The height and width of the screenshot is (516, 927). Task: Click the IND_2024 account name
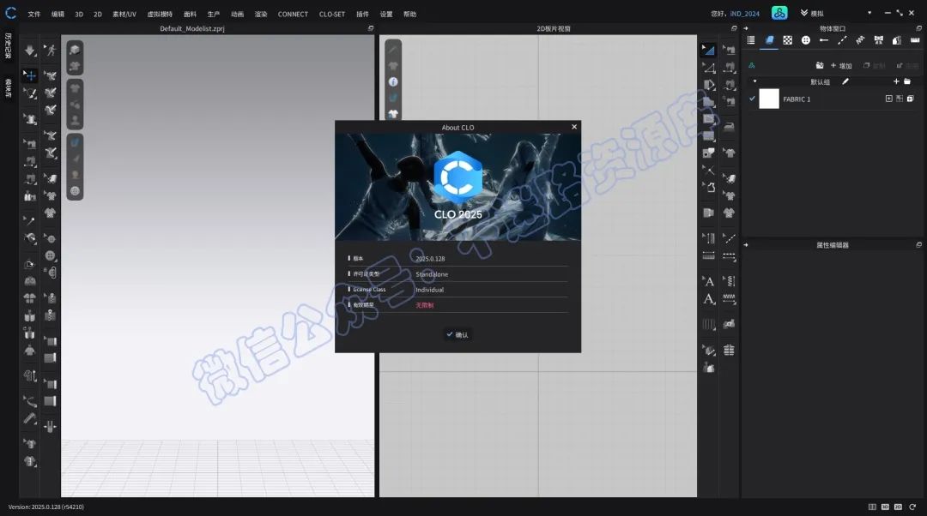[744, 14]
